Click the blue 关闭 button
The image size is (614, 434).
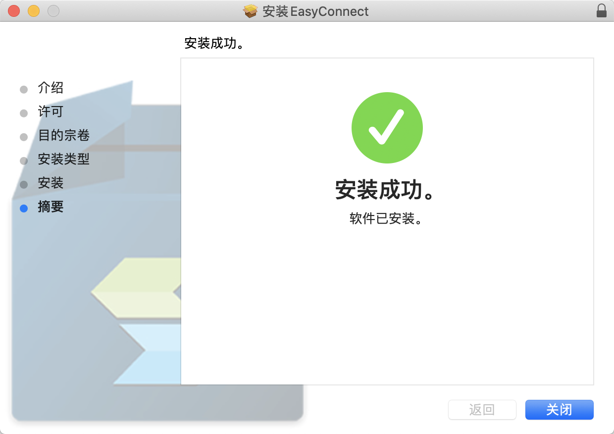pyautogui.click(x=560, y=410)
